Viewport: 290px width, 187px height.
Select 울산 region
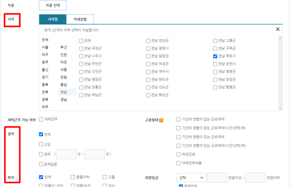point(45,70)
